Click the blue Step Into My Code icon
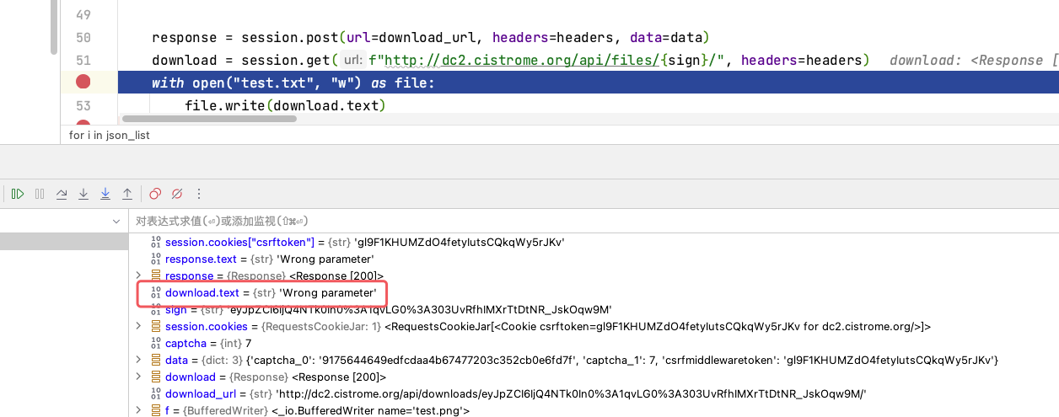The image size is (1059, 417). tap(105, 194)
